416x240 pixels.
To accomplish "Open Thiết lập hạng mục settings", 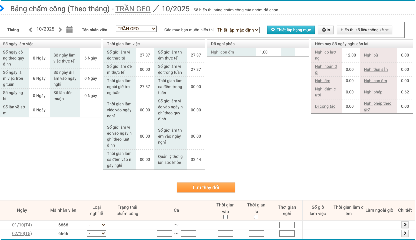I will [291, 30].
